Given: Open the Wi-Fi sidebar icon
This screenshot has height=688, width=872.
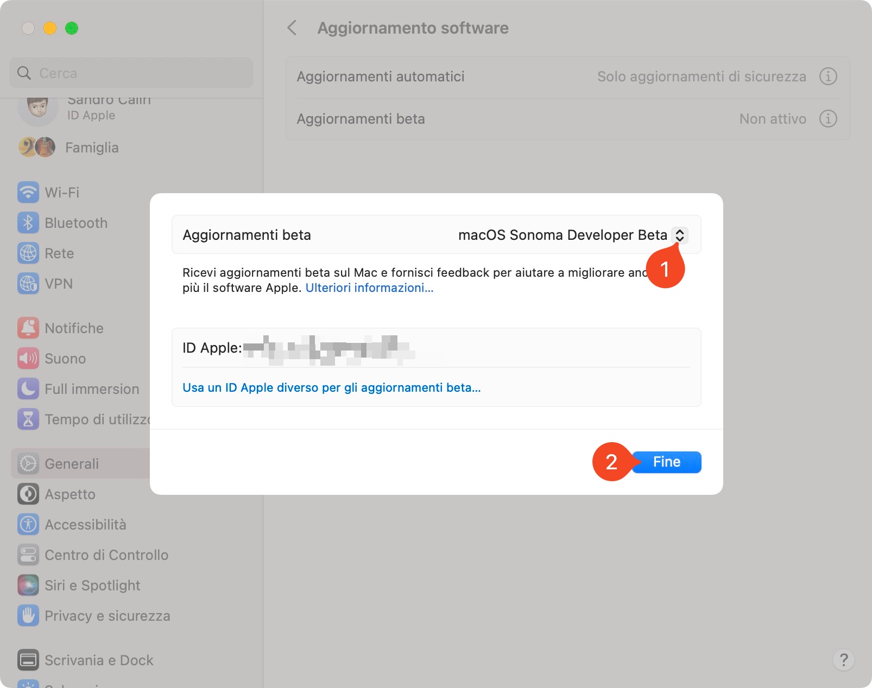Looking at the screenshot, I should 28,192.
